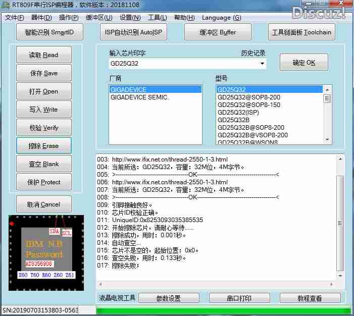The height and width of the screenshot is (316, 354).
Task: Click the model list scrollbar thumb
Action: [x=327, y=99]
